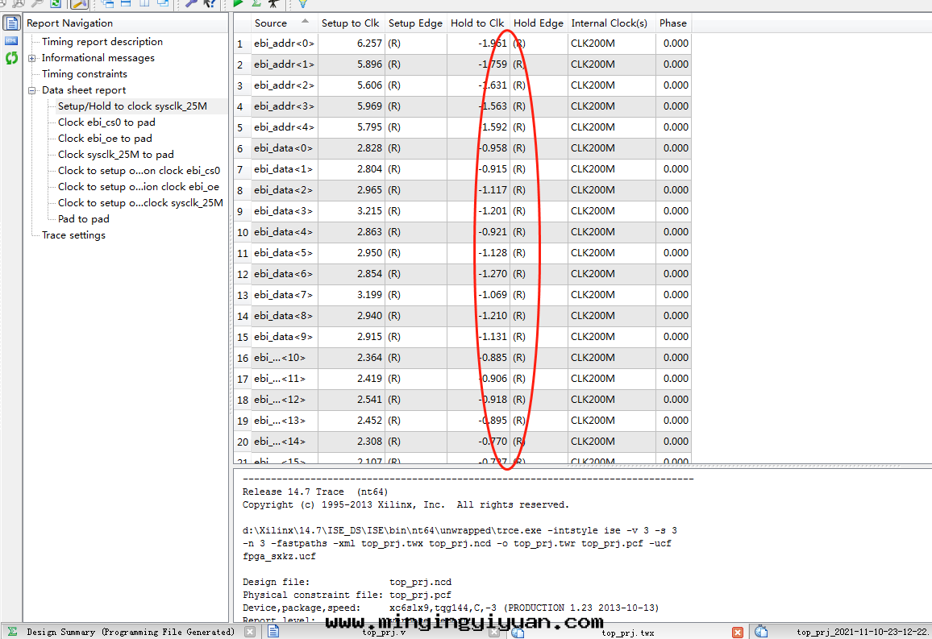
Task: Open Clock sysclk_25M to pad report
Action: [115, 155]
